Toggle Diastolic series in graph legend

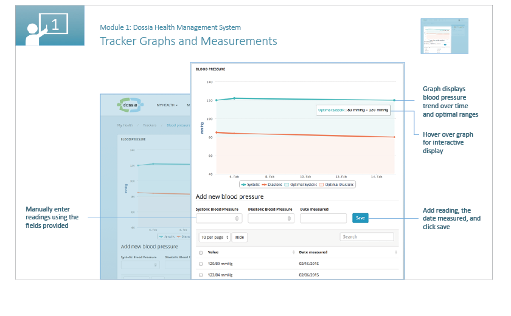pyautogui.click(x=272, y=185)
